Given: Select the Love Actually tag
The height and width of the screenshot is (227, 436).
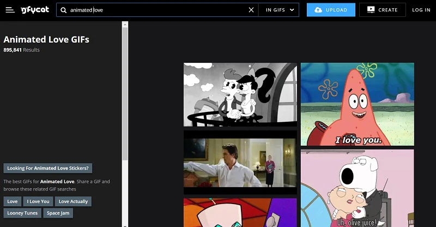Looking at the screenshot, I should (x=73, y=201).
